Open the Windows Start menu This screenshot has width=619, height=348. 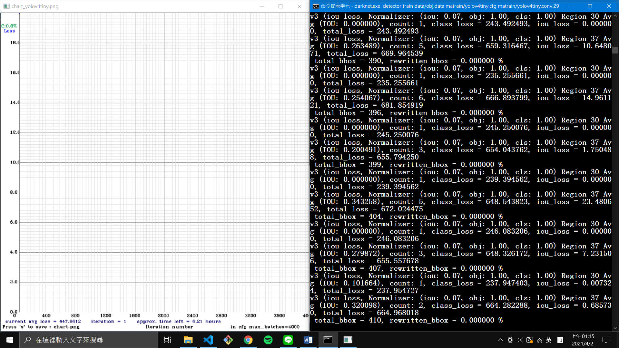[x=10, y=340]
